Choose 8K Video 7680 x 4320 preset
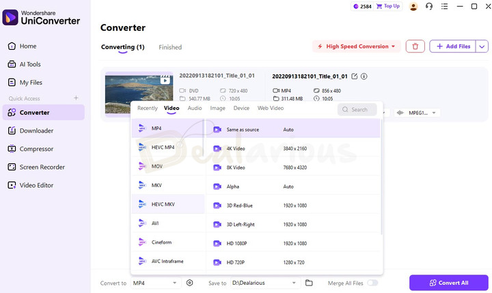The image size is (492, 293). (293, 167)
